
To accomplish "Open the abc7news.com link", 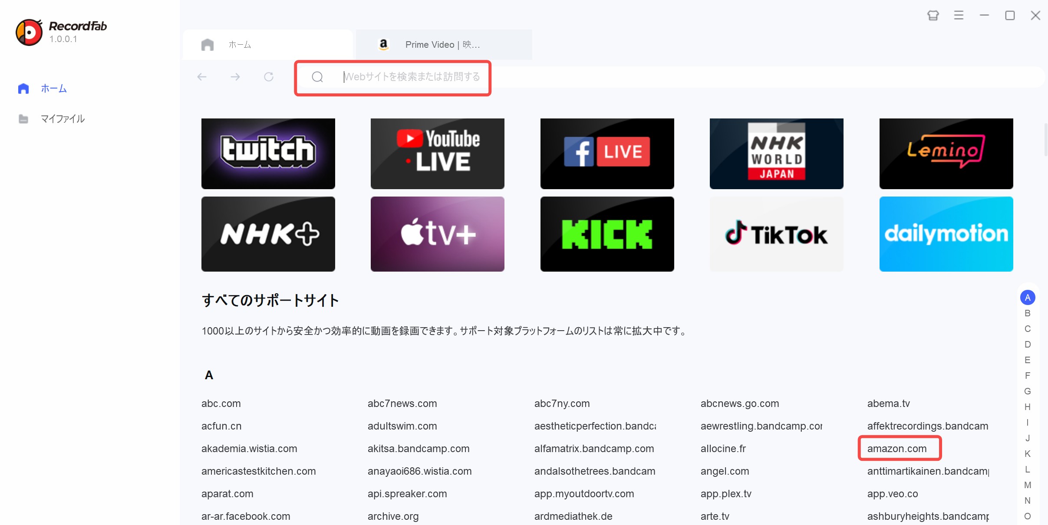I will 402,404.
